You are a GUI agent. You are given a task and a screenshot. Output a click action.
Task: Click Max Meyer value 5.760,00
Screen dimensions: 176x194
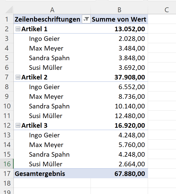119,145
